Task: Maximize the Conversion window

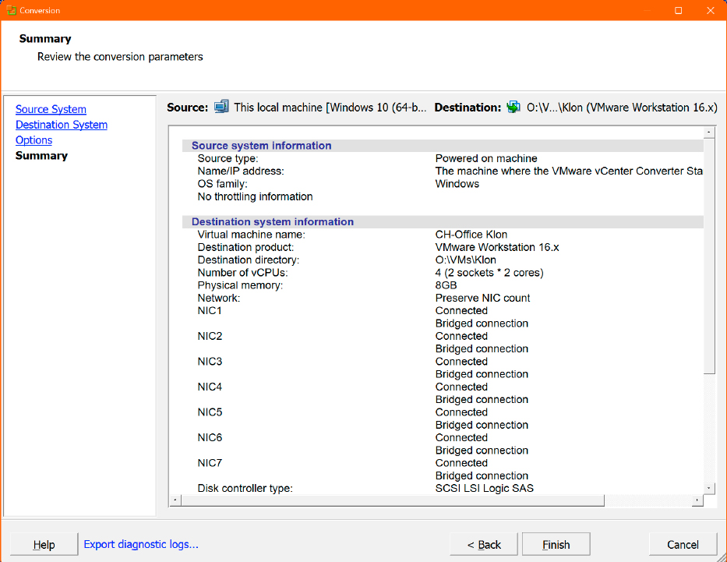Action: (679, 10)
